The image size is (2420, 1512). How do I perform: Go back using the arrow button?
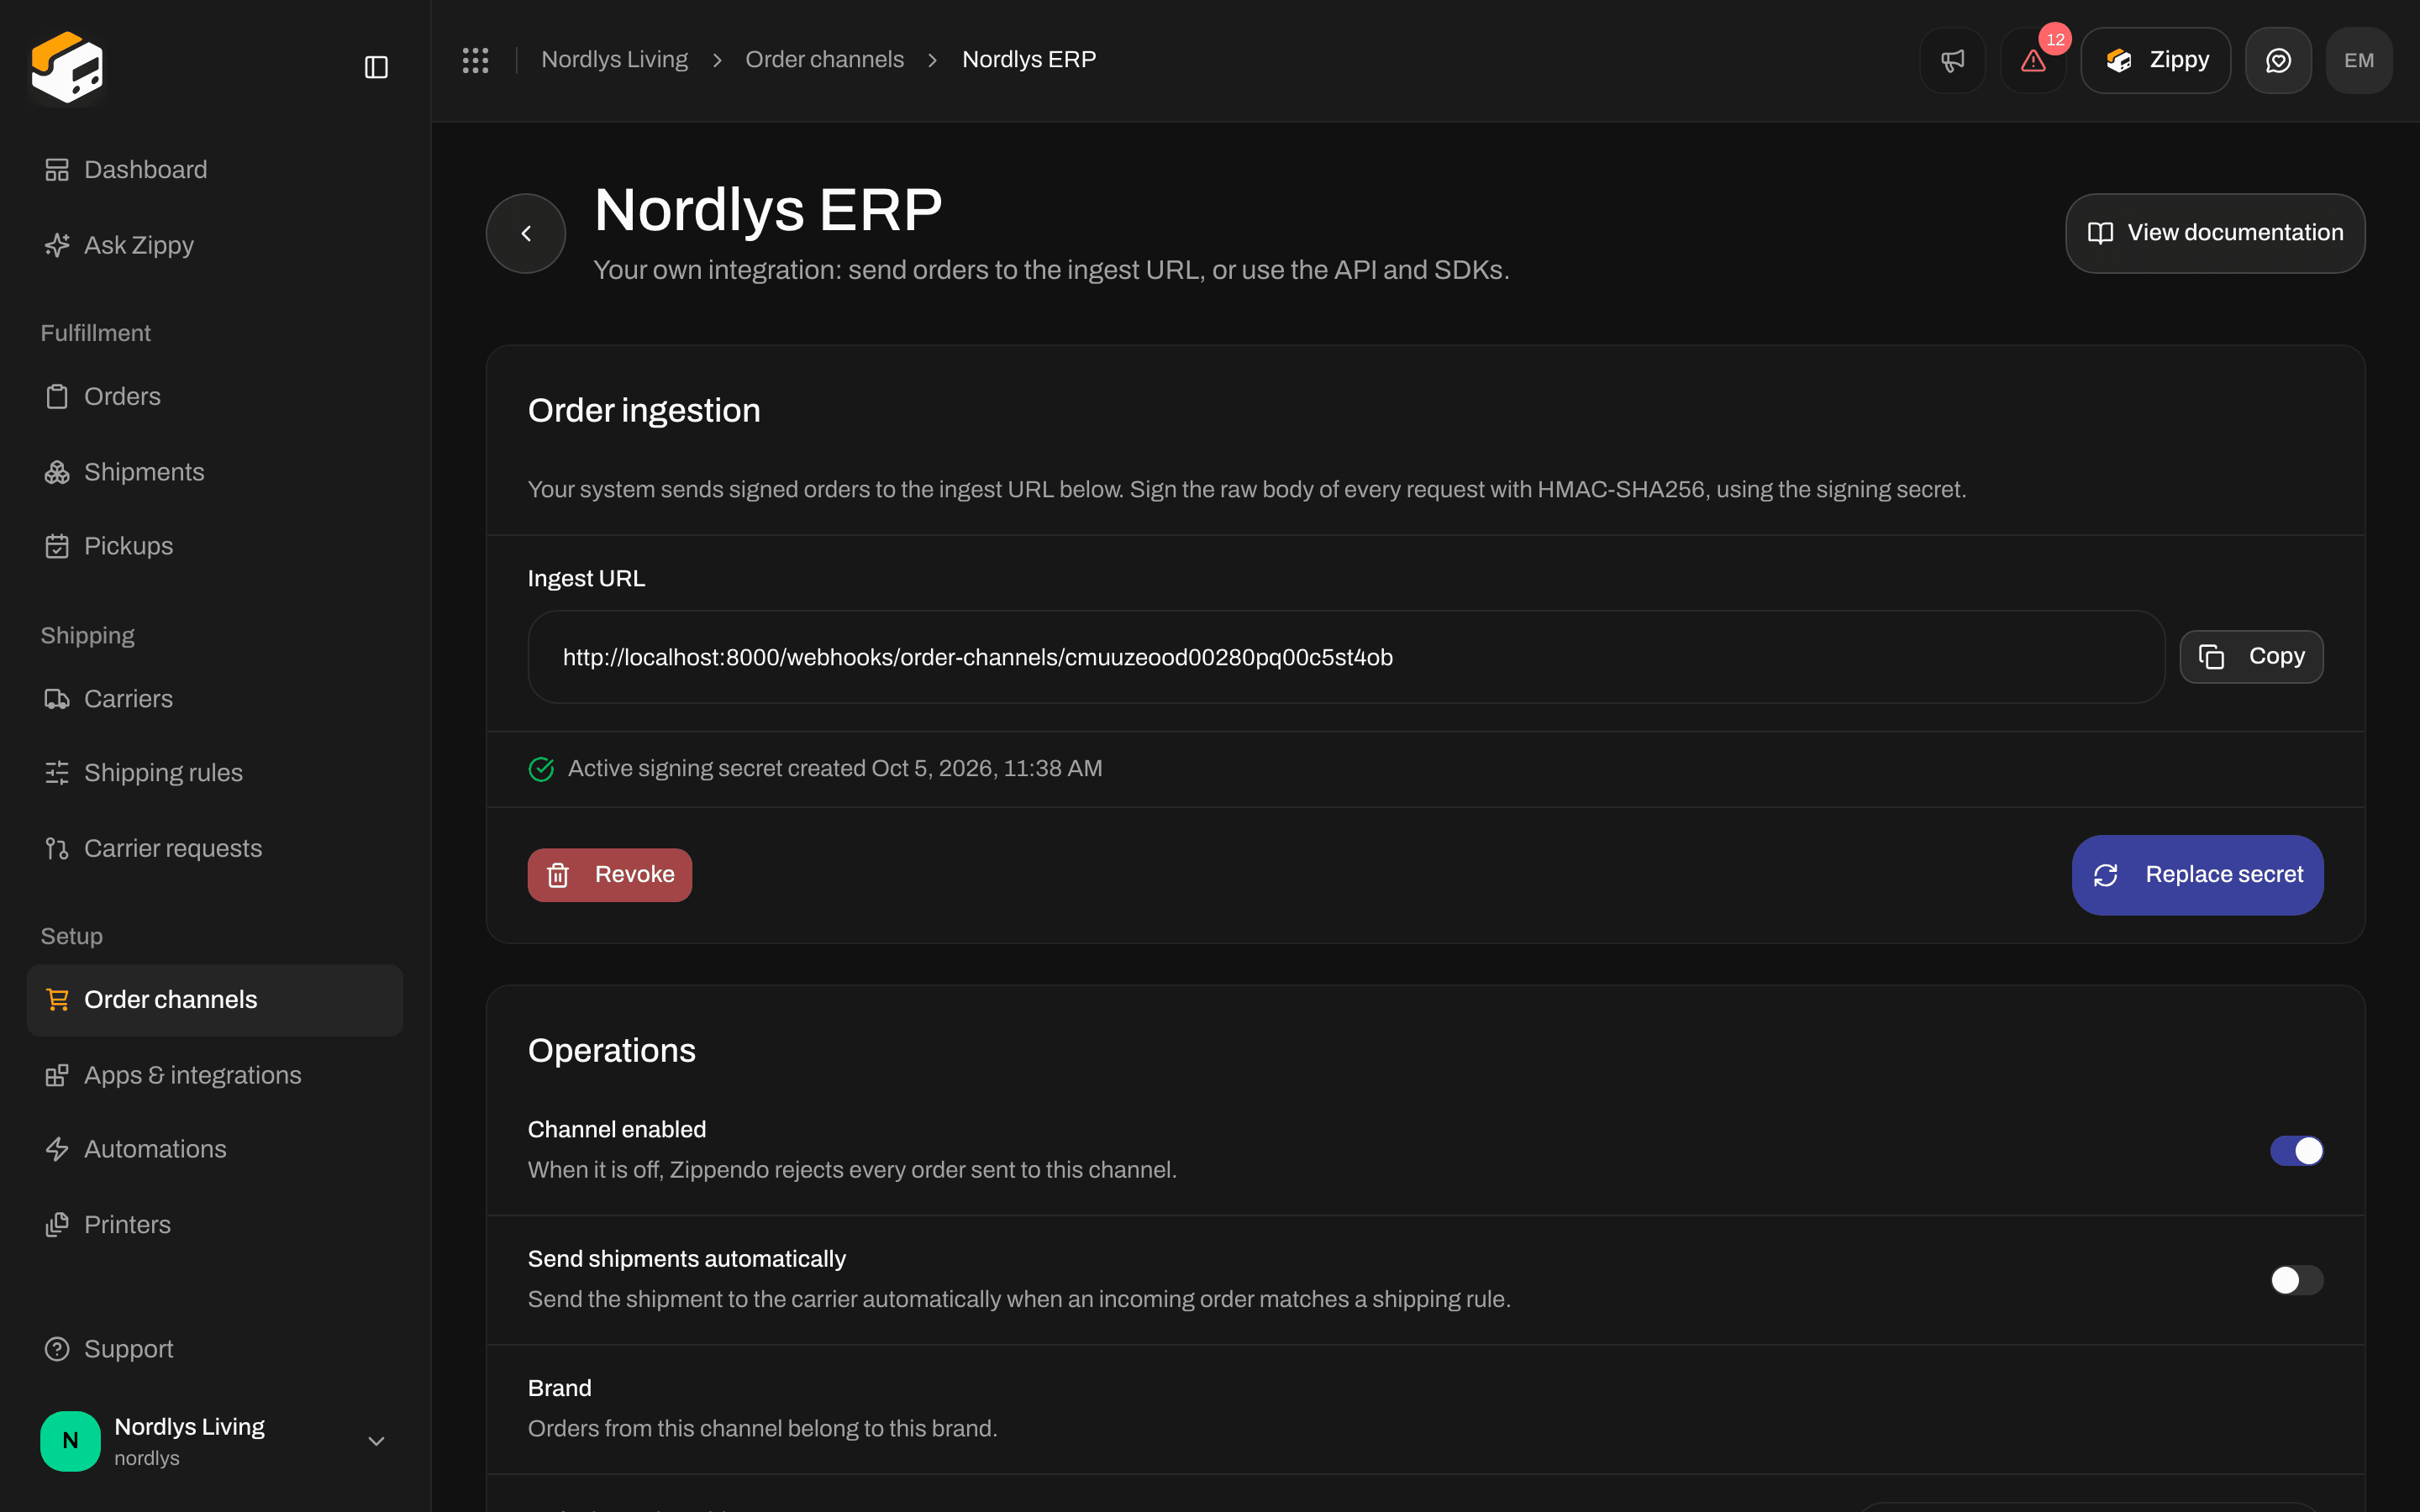tap(526, 233)
